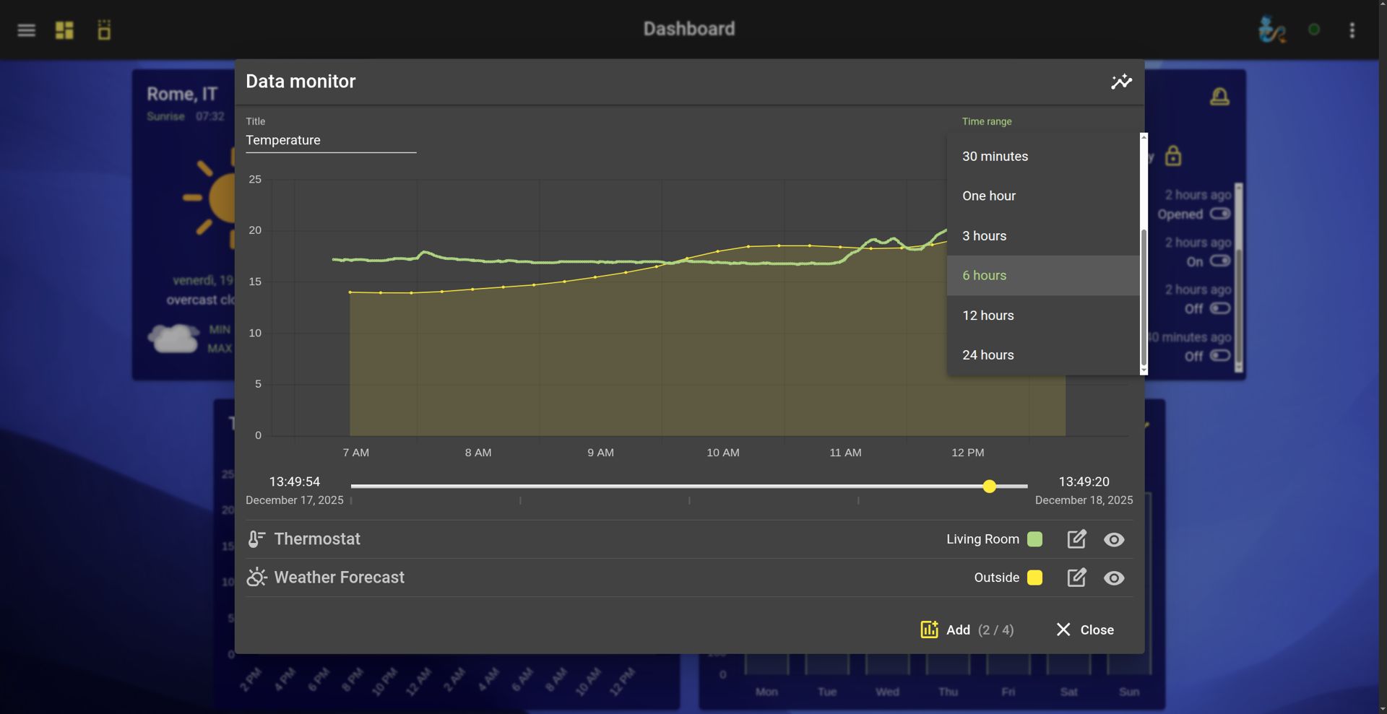The width and height of the screenshot is (1387, 714).
Task: Toggle the Opened switch from 2 hours ago
Action: pos(1220,214)
